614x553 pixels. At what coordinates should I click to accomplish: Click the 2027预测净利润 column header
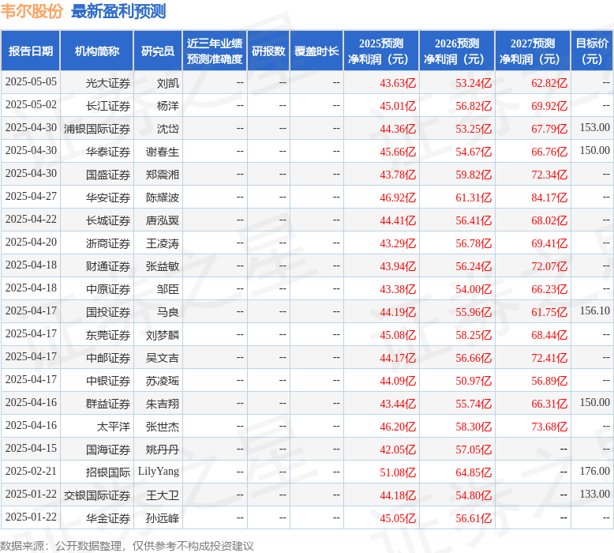533,51
